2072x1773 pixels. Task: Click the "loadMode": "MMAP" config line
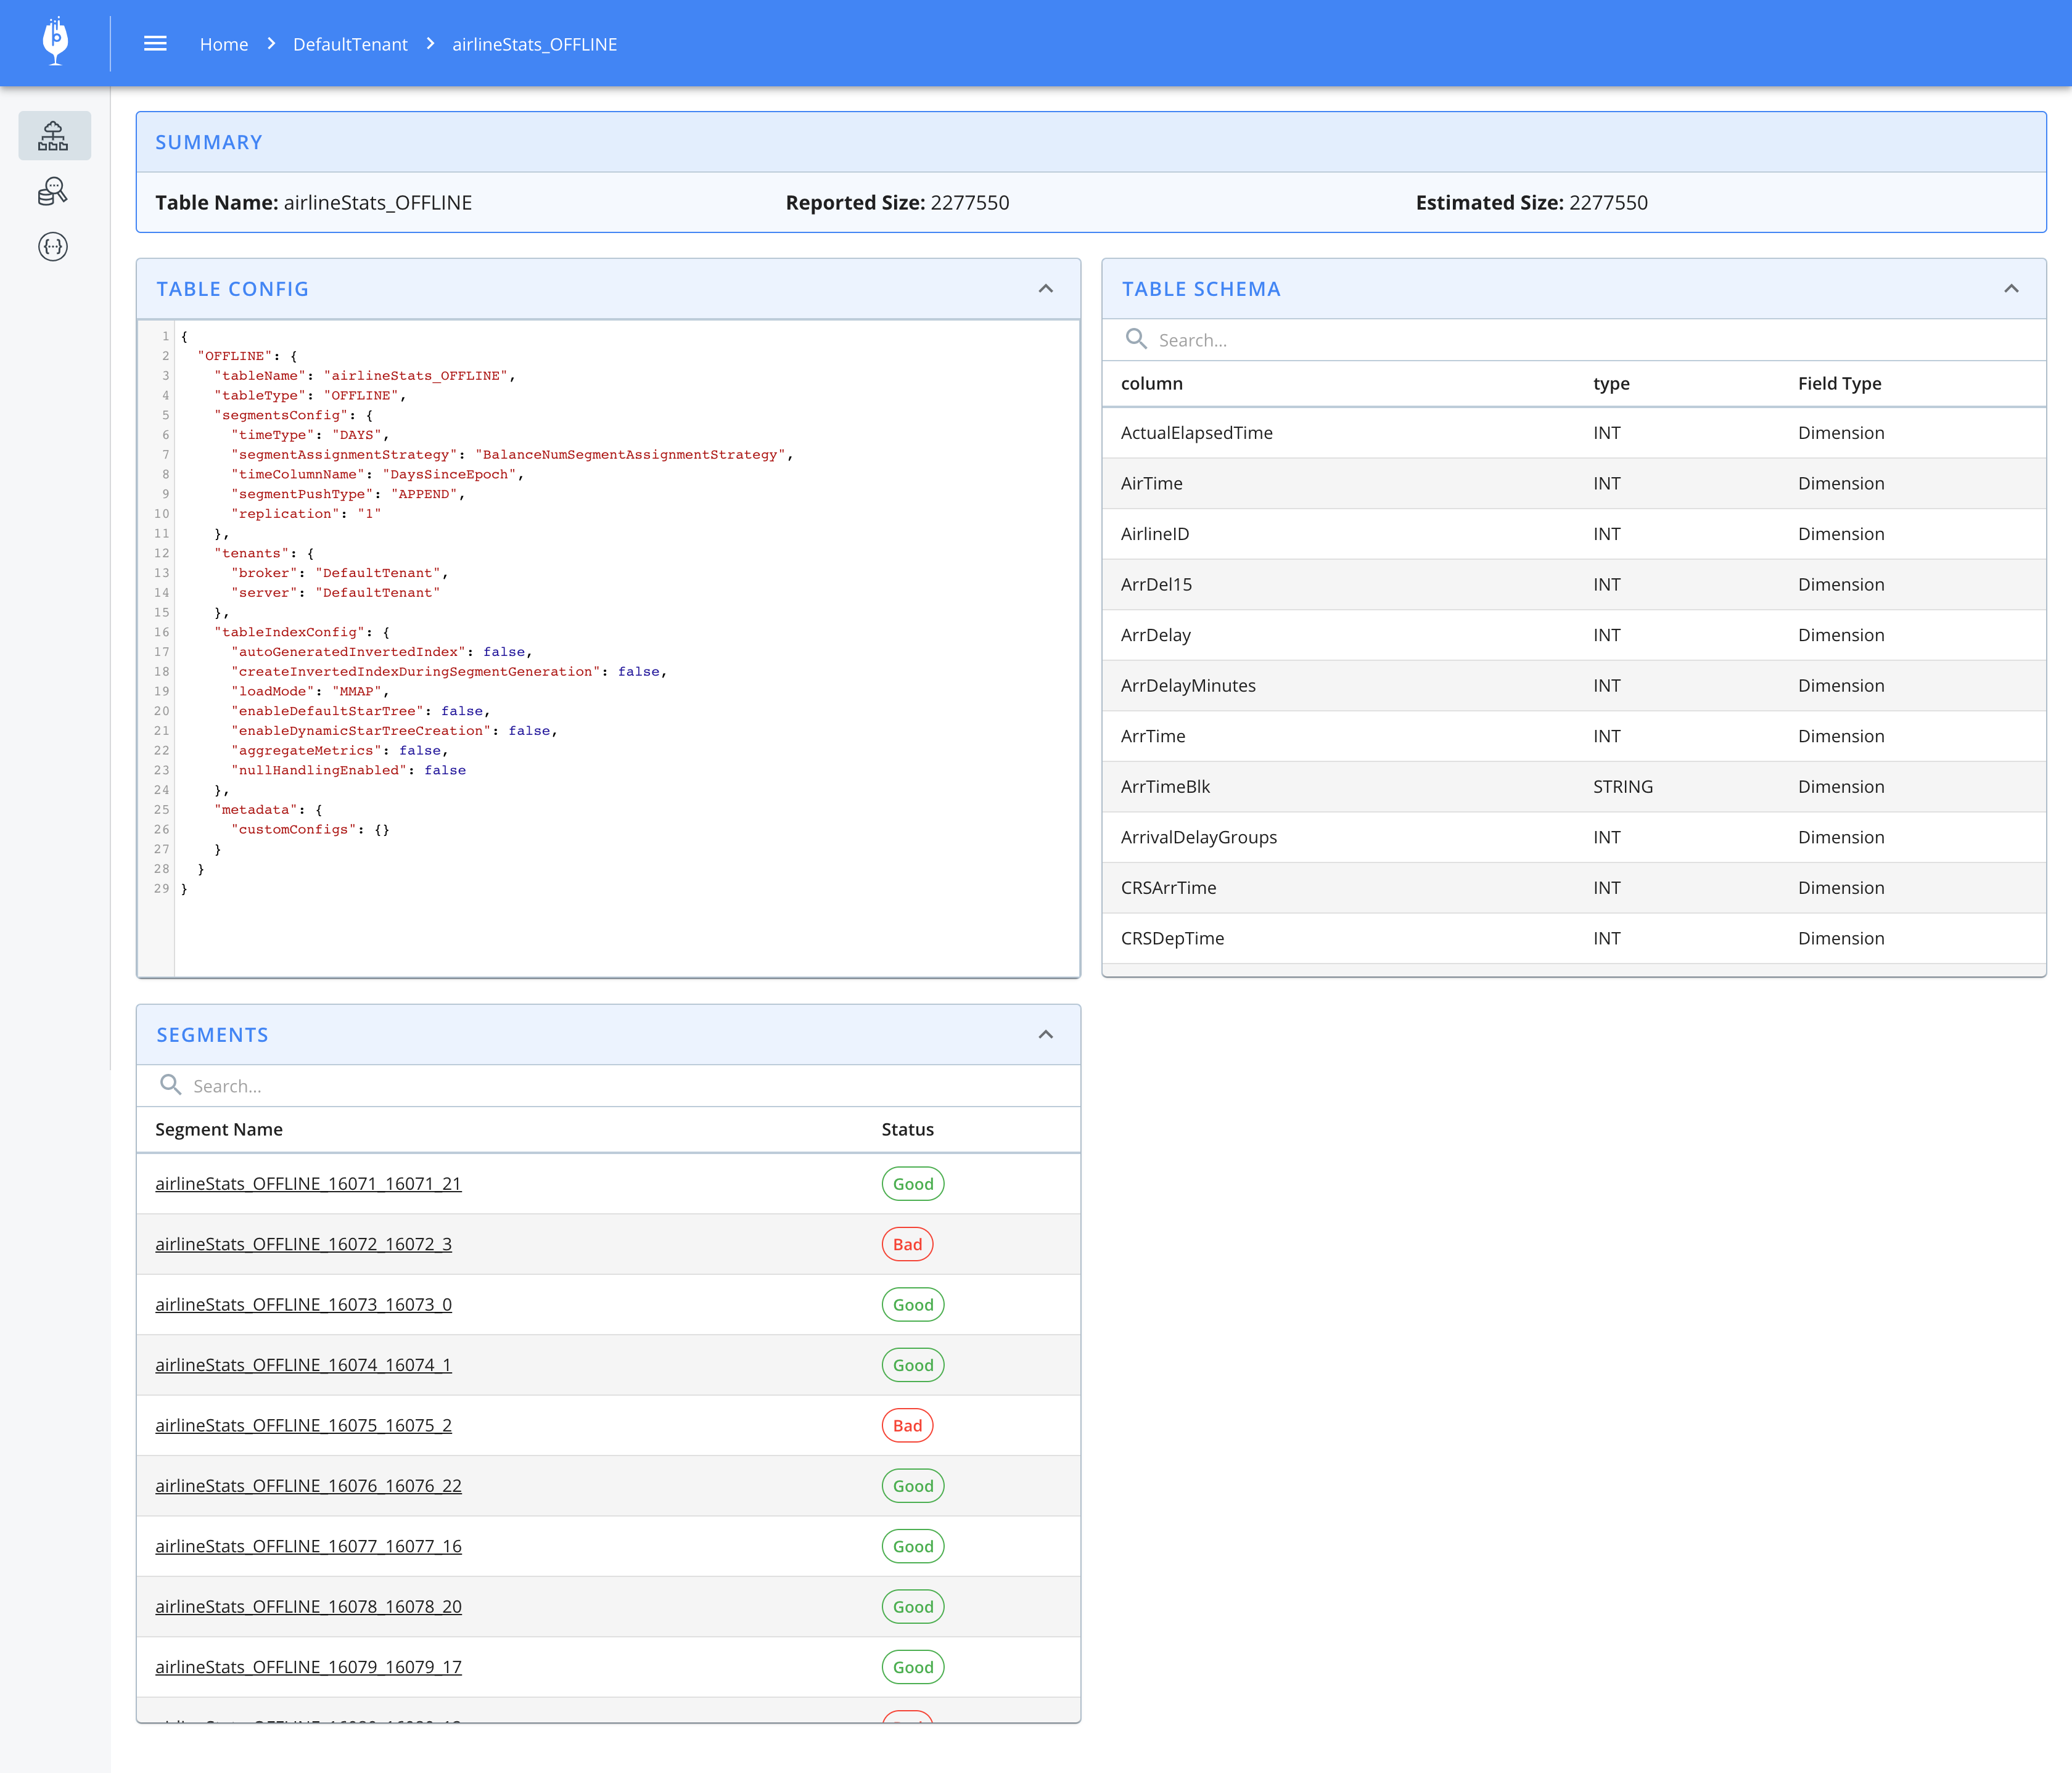(x=310, y=692)
